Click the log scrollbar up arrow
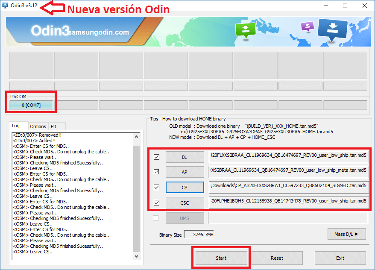The width and height of the screenshot is (375, 270). click(x=136, y=137)
